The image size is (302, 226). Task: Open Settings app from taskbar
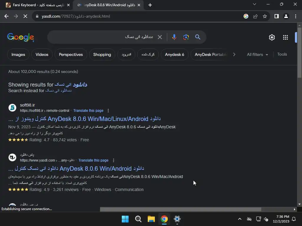(x=177, y=219)
